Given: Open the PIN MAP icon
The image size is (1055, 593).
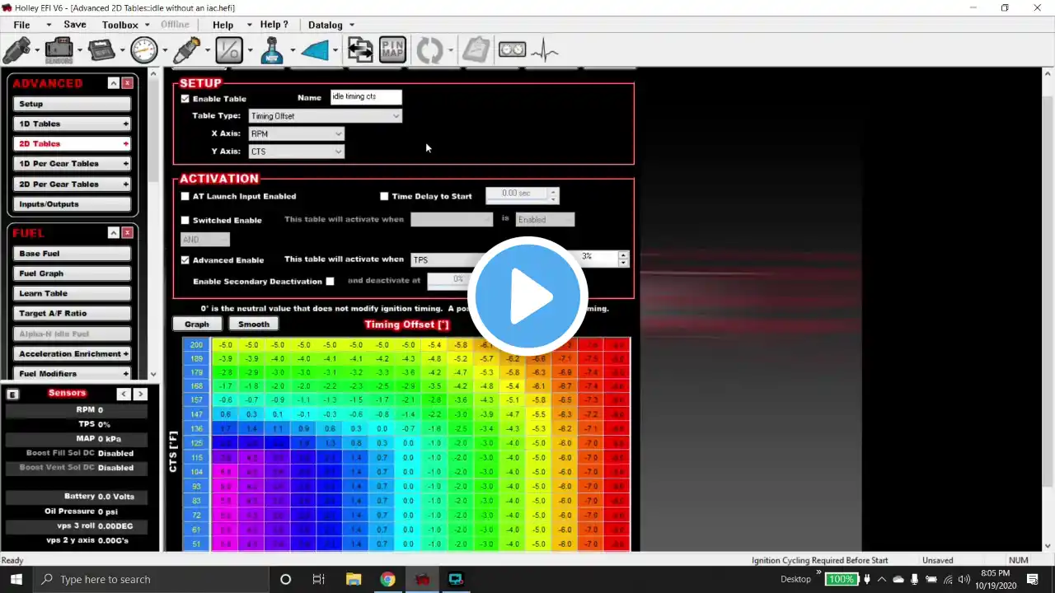Looking at the screenshot, I should point(392,51).
